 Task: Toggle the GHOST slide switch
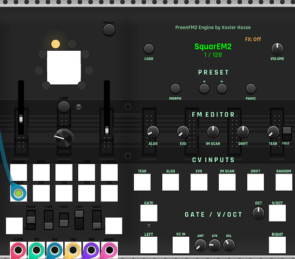(97, 220)
